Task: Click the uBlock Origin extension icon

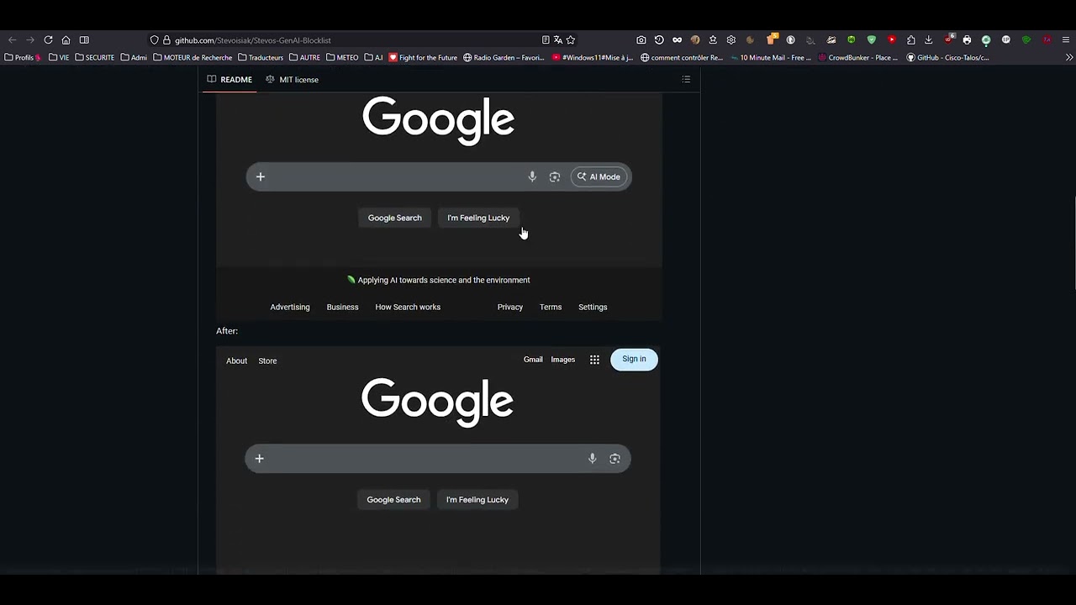Action: point(949,39)
